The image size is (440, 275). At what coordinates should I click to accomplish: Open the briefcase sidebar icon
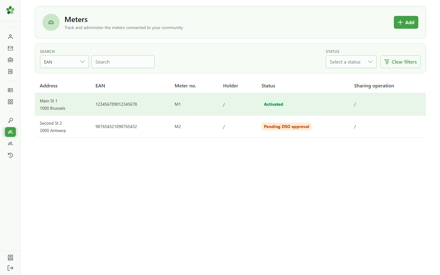[10, 60]
